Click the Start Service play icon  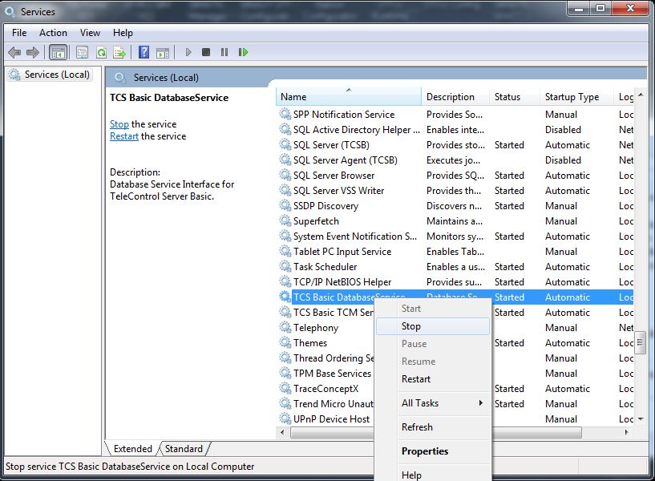(188, 52)
